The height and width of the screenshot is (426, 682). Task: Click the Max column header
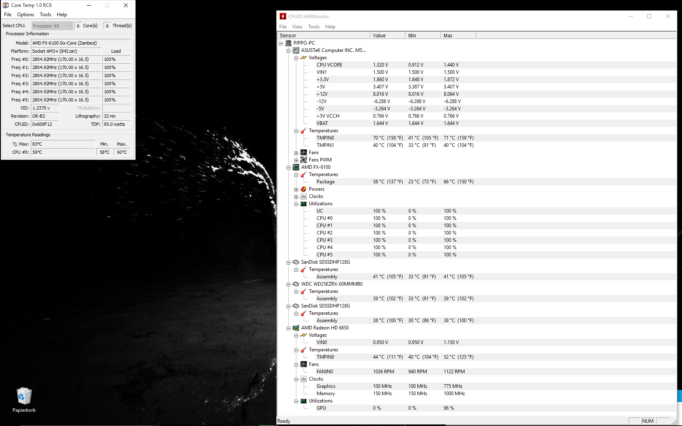click(x=458, y=35)
